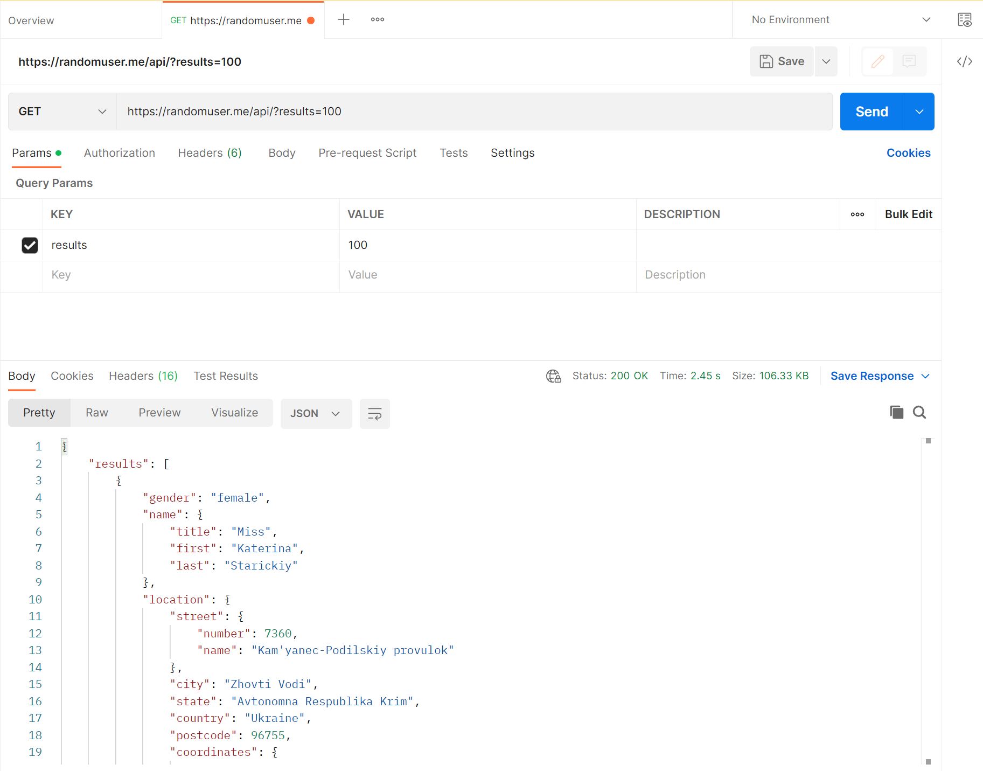Open the JSON format dropdown
Viewport: 983px width, 771px height.
[316, 414]
